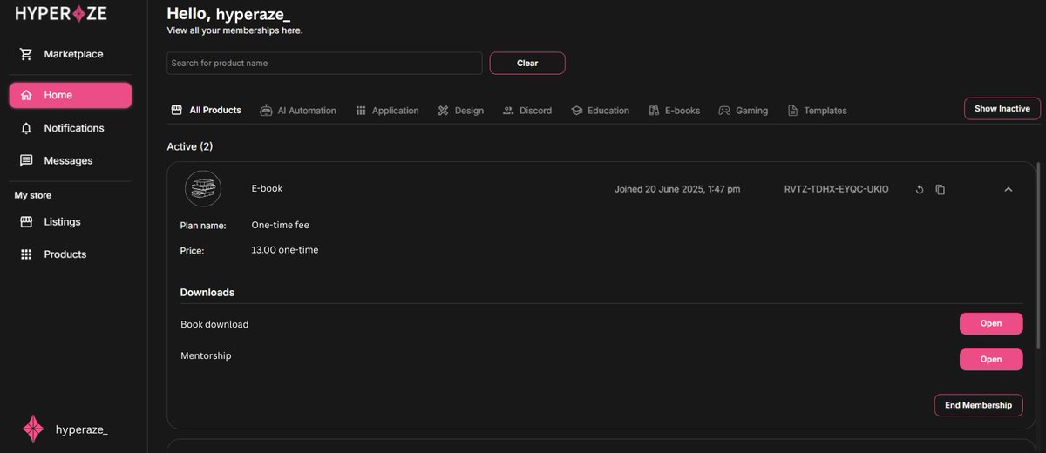The image size is (1046, 453).
Task: Open Products under My store
Action: [71, 254]
